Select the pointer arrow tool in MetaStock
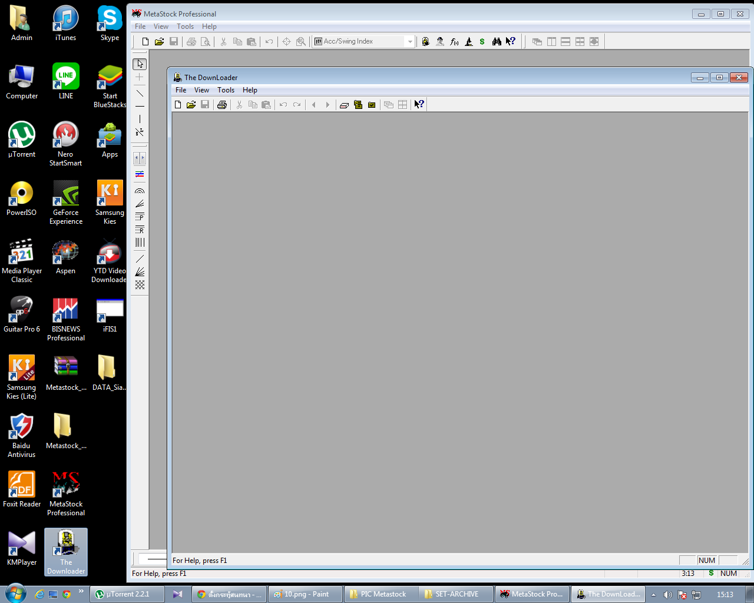 [x=140, y=64]
